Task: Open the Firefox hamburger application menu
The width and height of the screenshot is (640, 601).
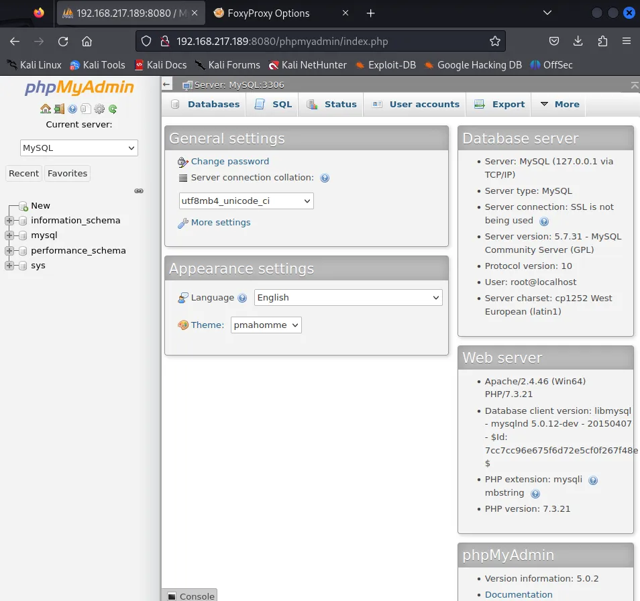Action: pyautogui.click(x=627, y=41)
